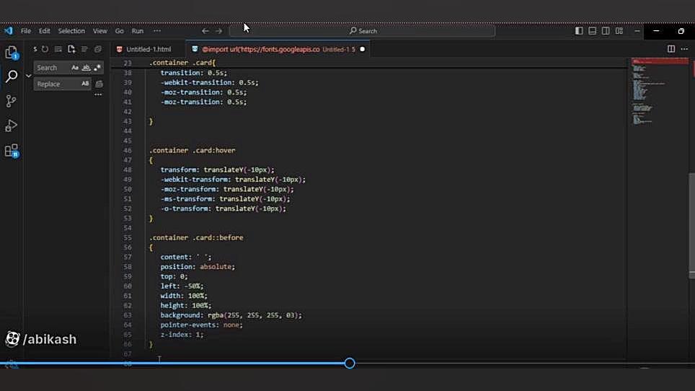This screenshot has height=391, width=695.
Task: Click the 'pointer-events: none;' line
Action: (202, 325)
